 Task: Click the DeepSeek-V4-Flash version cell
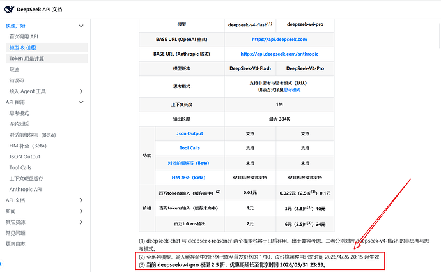click(x=250, y=68)
